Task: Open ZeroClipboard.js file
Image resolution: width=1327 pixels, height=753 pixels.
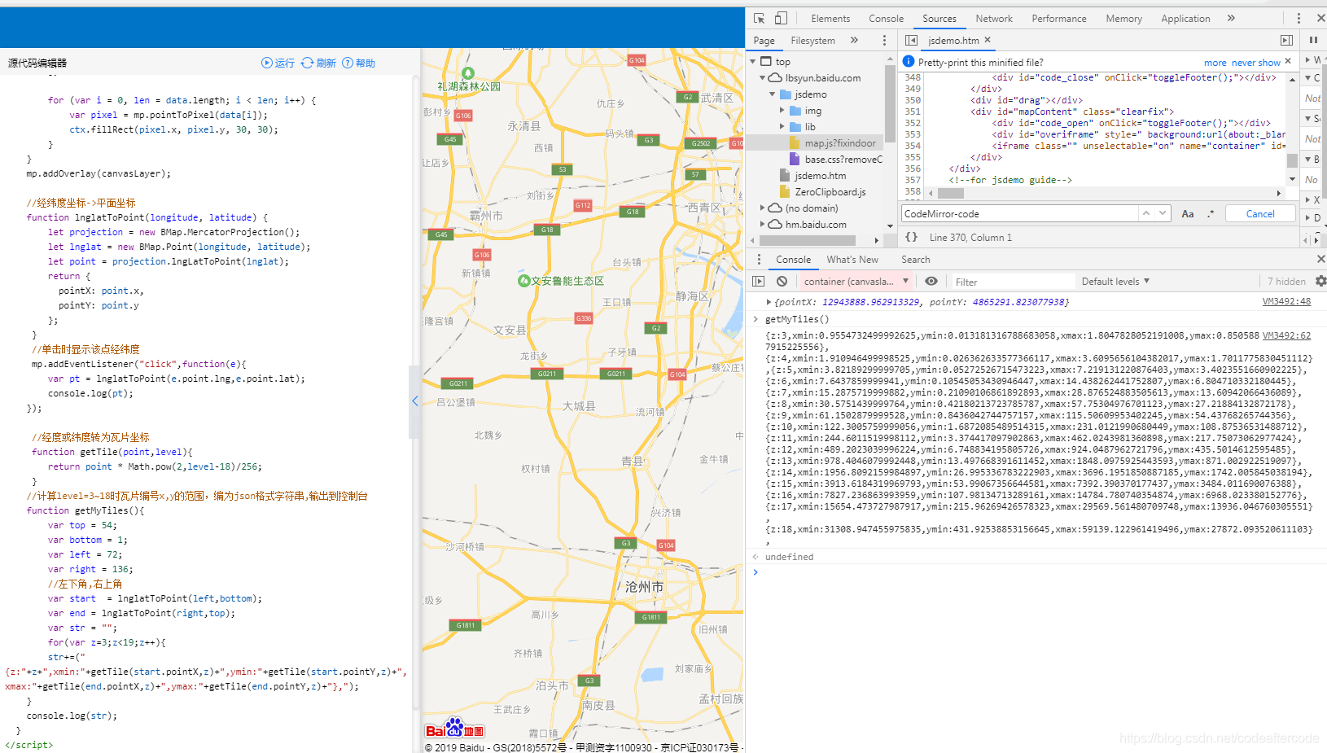Action: coord(830,192)
